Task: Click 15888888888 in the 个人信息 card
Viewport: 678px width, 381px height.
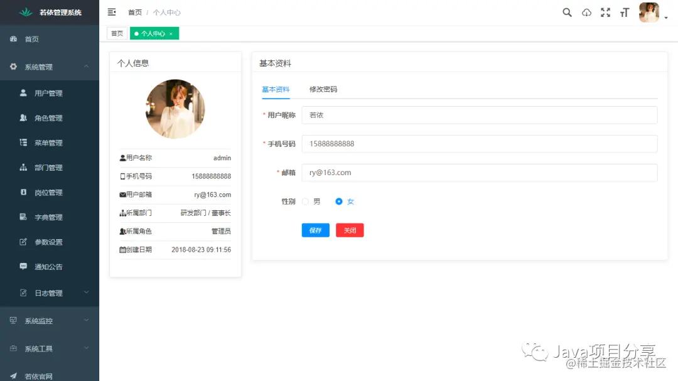Action: click(212, 176)
